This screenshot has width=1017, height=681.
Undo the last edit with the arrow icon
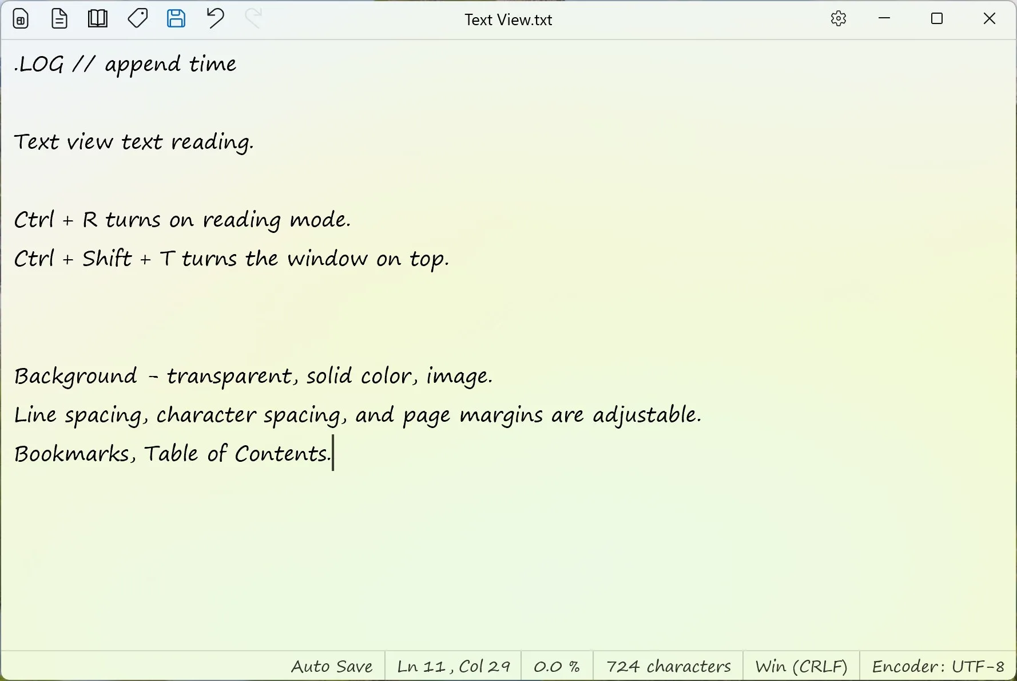[x=215, y=19]
